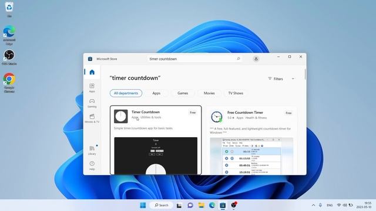Click the Apps · Utilities & tools category text
Screen dimensions: 376x211
coord(146,117)
